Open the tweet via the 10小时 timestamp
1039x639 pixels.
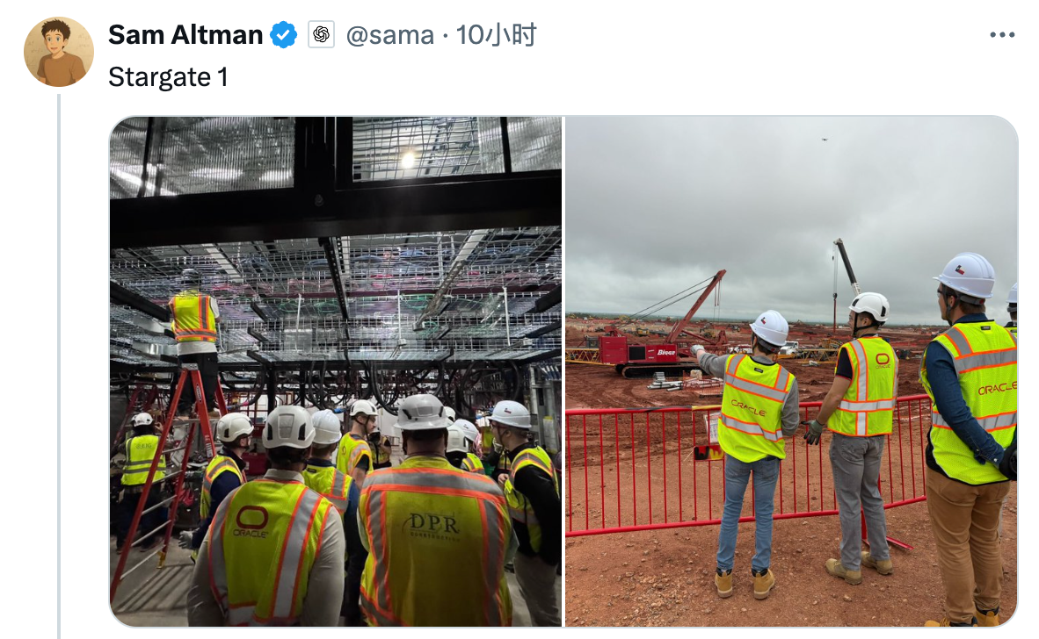point(497,34)
